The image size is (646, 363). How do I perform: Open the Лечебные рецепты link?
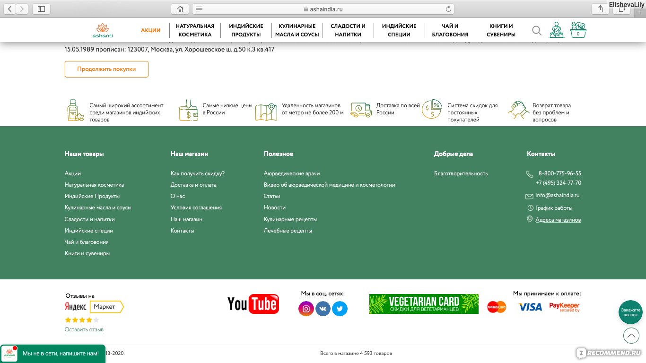click(288, 231)
